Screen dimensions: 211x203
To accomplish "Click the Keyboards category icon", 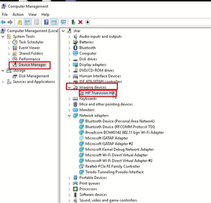I will [75, 99].
